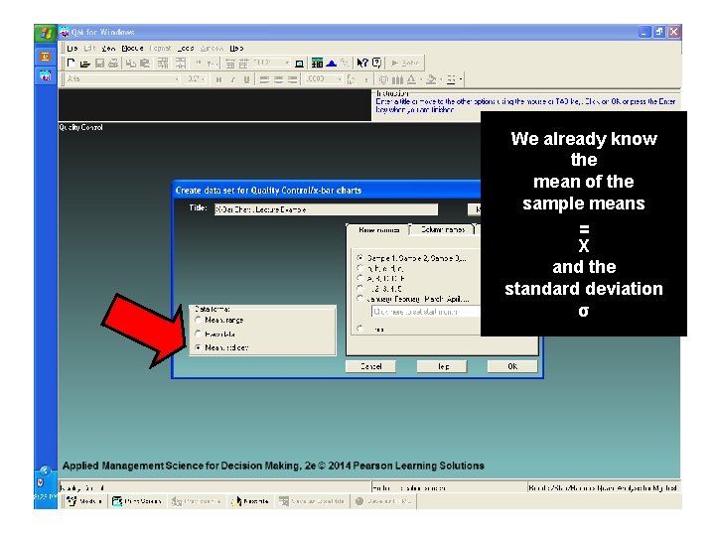Click the Copy icon in toolbar

point(131,64)
